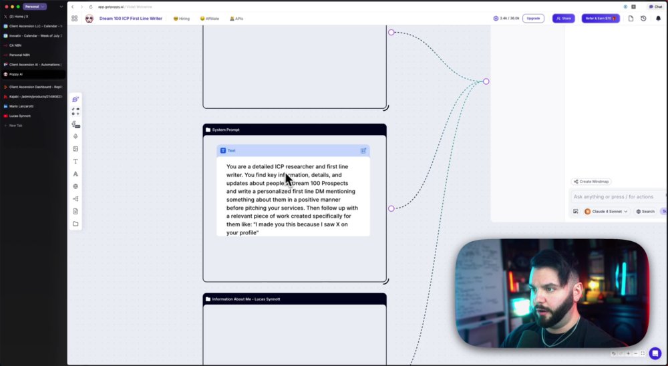Open the Personal profile dropdown in sidebar
The image size is (668, 366).
35,7
